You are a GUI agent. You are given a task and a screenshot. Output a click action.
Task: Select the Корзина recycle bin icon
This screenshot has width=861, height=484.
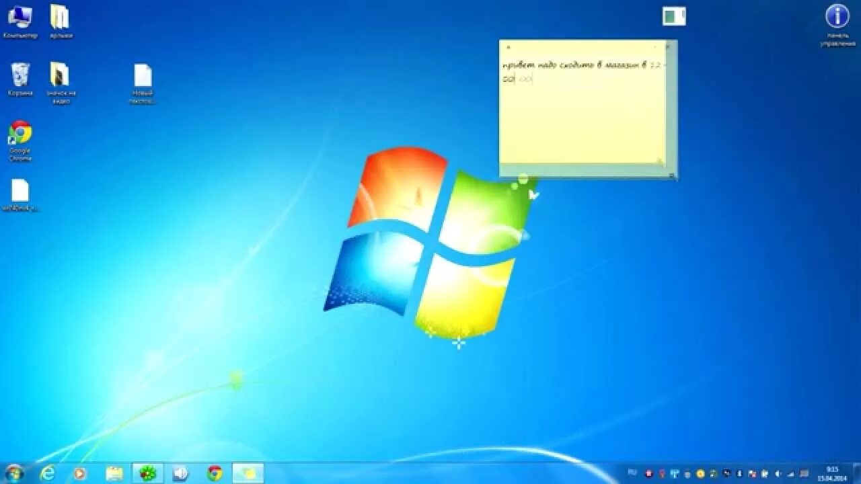pos(20,80)
